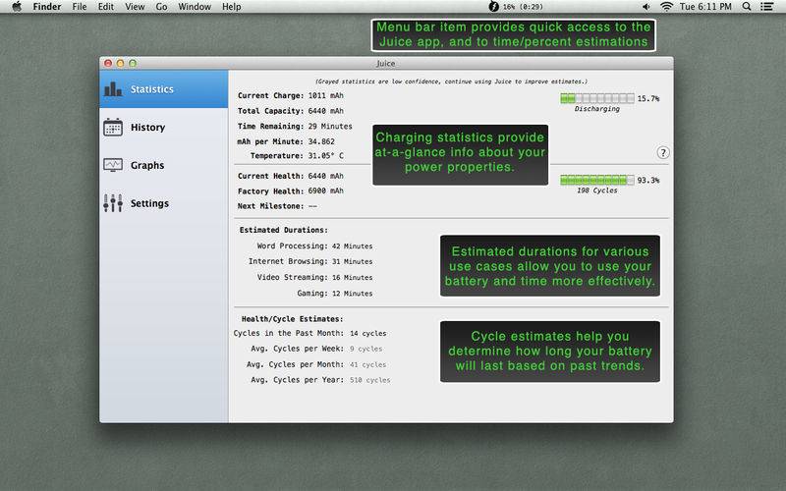The image size is (786, 491).
Task: Click the mAh per Minute 34.862 value
Action: click(321, 141)
